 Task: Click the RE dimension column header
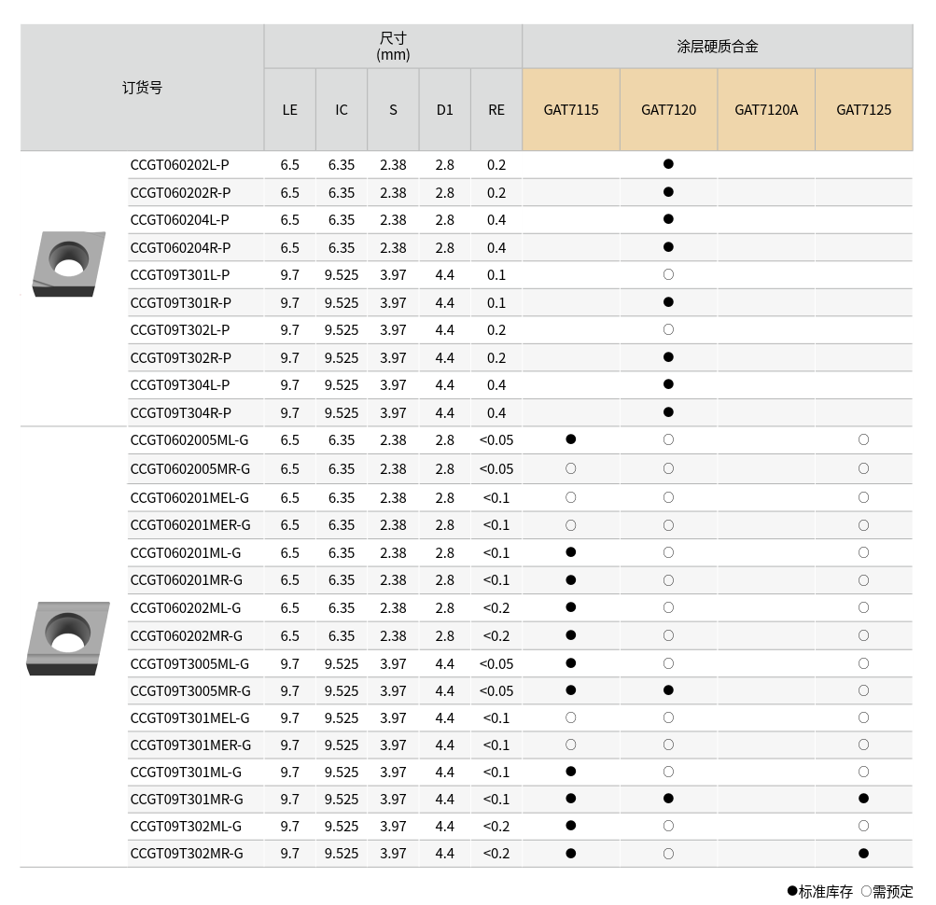pyautogui.click(x=496, y=110)
